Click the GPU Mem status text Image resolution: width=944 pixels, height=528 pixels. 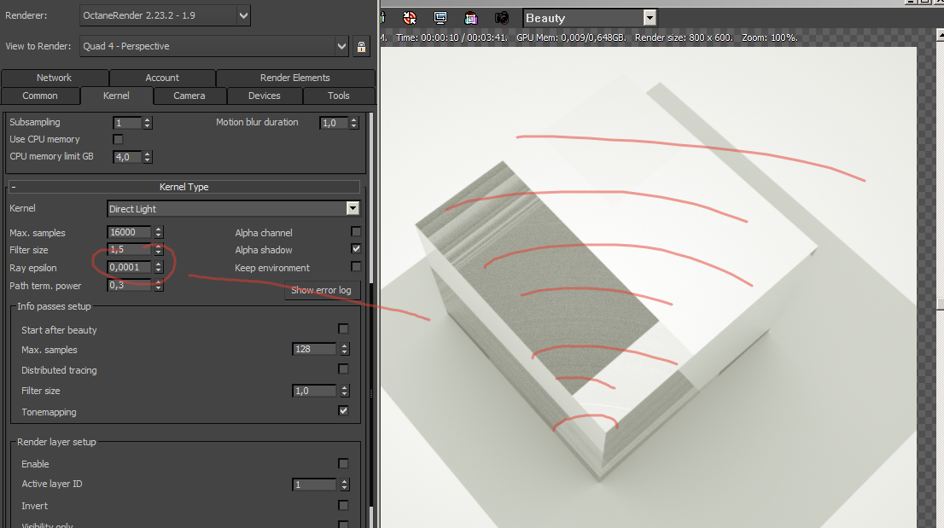[571, 38]
